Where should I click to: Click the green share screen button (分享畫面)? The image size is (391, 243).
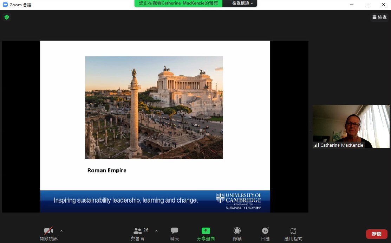[206, 234]
